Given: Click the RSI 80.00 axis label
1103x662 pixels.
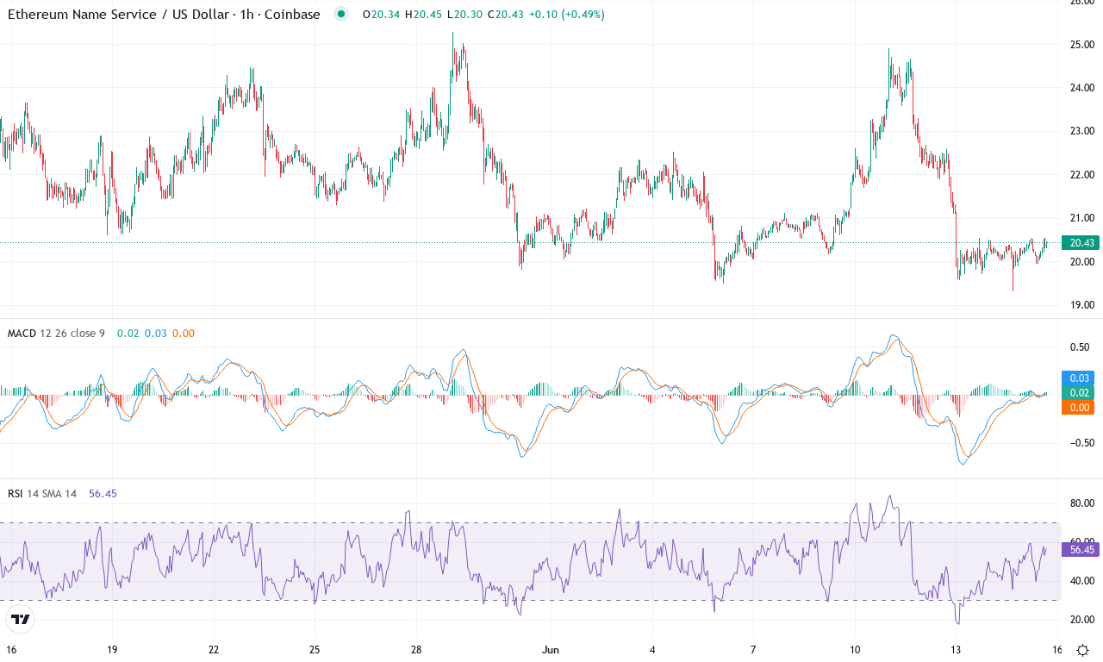Looking at the screenshot, I should coord(1081,503).
